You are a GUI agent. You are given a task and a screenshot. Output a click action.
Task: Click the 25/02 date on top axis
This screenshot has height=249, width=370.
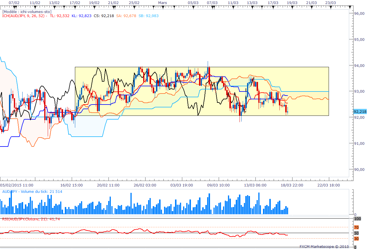click(x=134, y=2)
